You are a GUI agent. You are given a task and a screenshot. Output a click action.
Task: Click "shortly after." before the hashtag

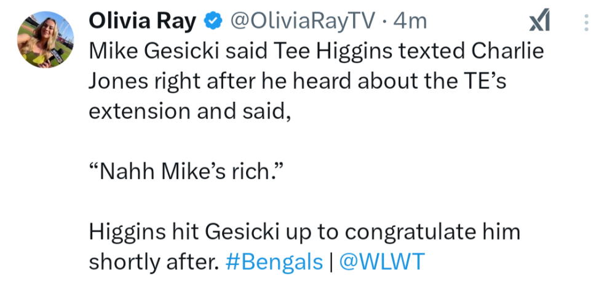(x=154, y=262)
